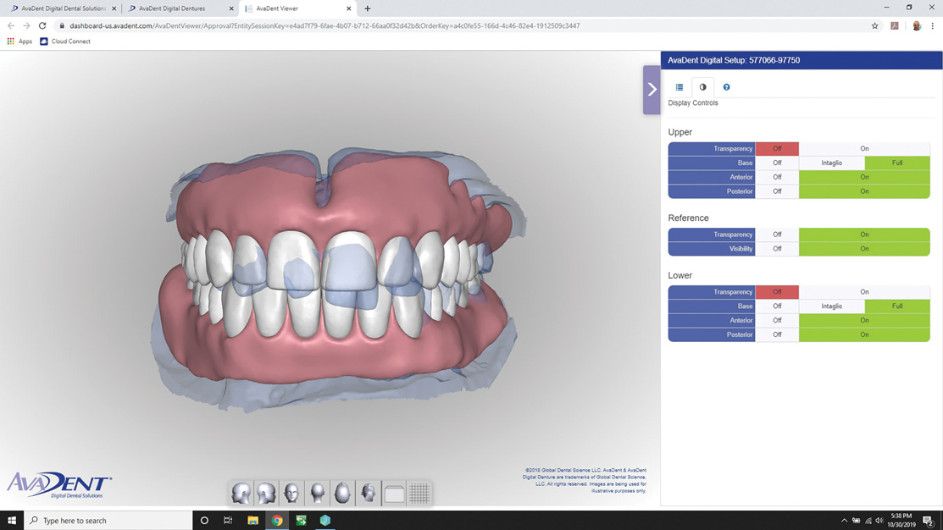Open Chrome's three-dot menu
Screen dimensions: 943x530
933,26
